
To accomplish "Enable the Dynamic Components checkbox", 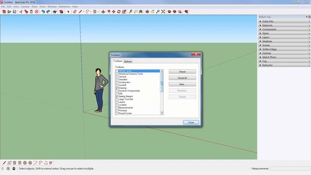I will tap(117, 91).
